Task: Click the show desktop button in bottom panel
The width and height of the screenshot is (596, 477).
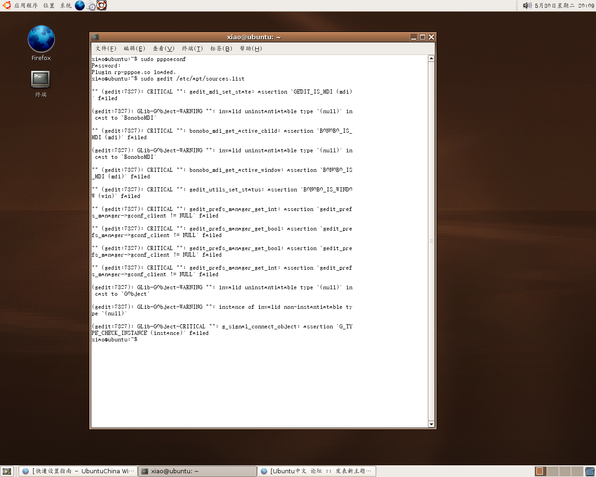Action: coord(7,471)
